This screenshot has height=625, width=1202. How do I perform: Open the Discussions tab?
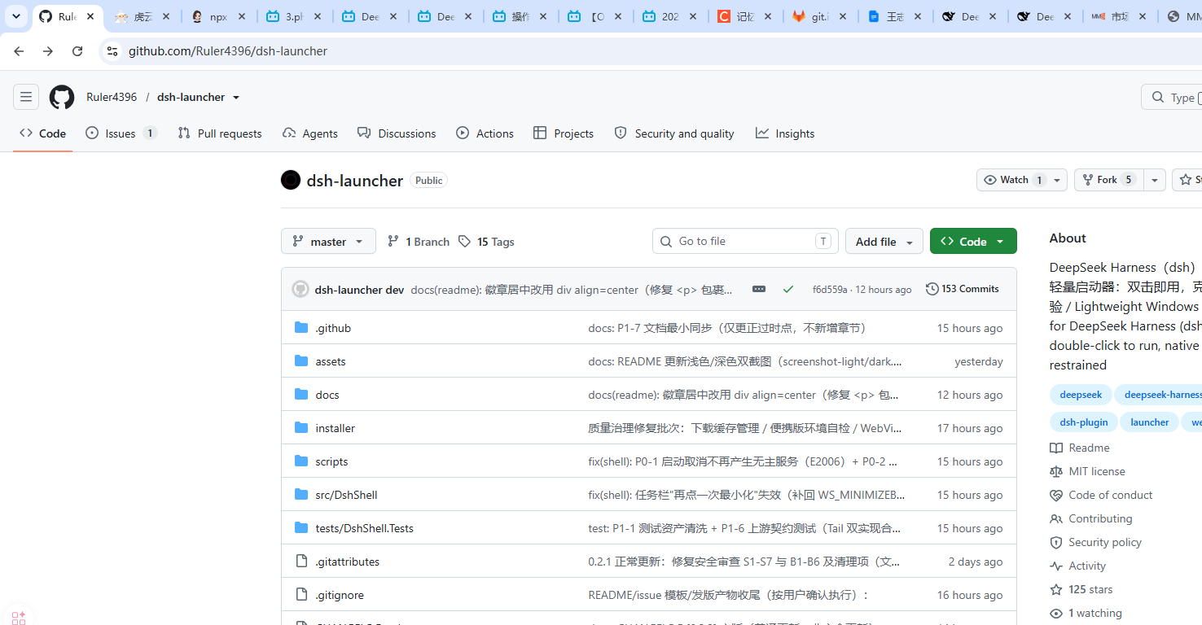click(397, 133)
